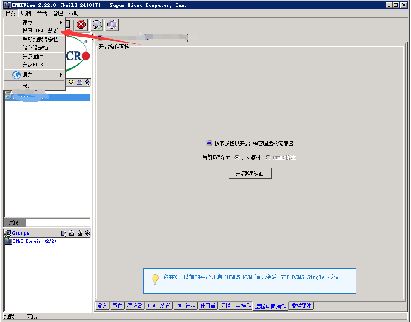Image resolution: width=411 pixels, height=322 pixels.
Task: Click the new group icon in Groups header
Action: click(64, 233)
